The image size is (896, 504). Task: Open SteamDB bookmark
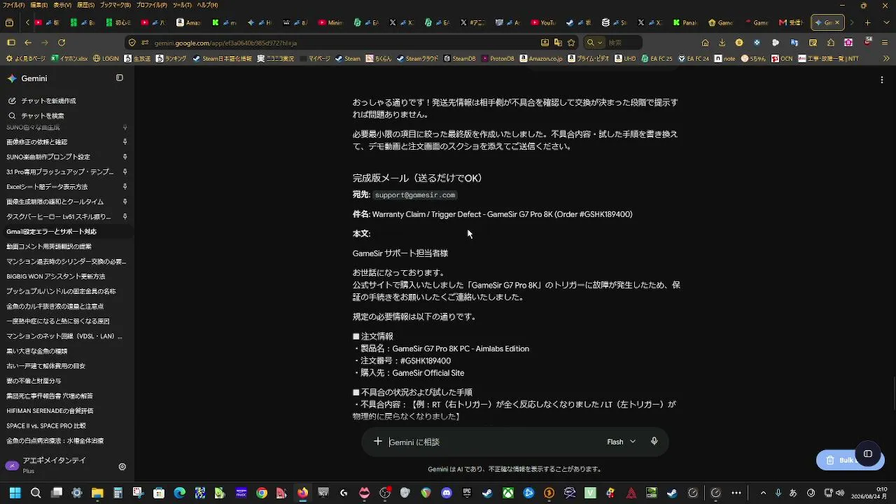(459, 59)
